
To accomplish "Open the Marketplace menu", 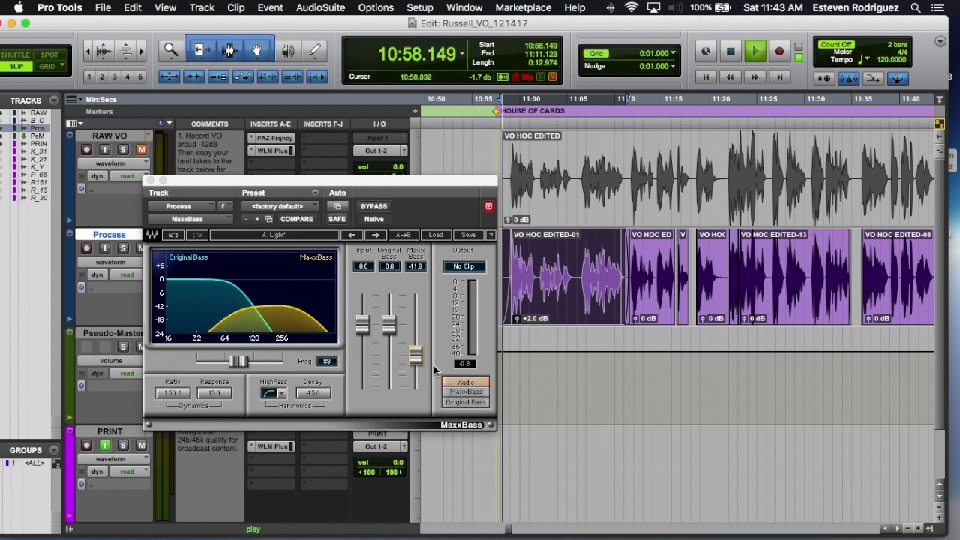I will pyautogui.click(x=523, y=7).
